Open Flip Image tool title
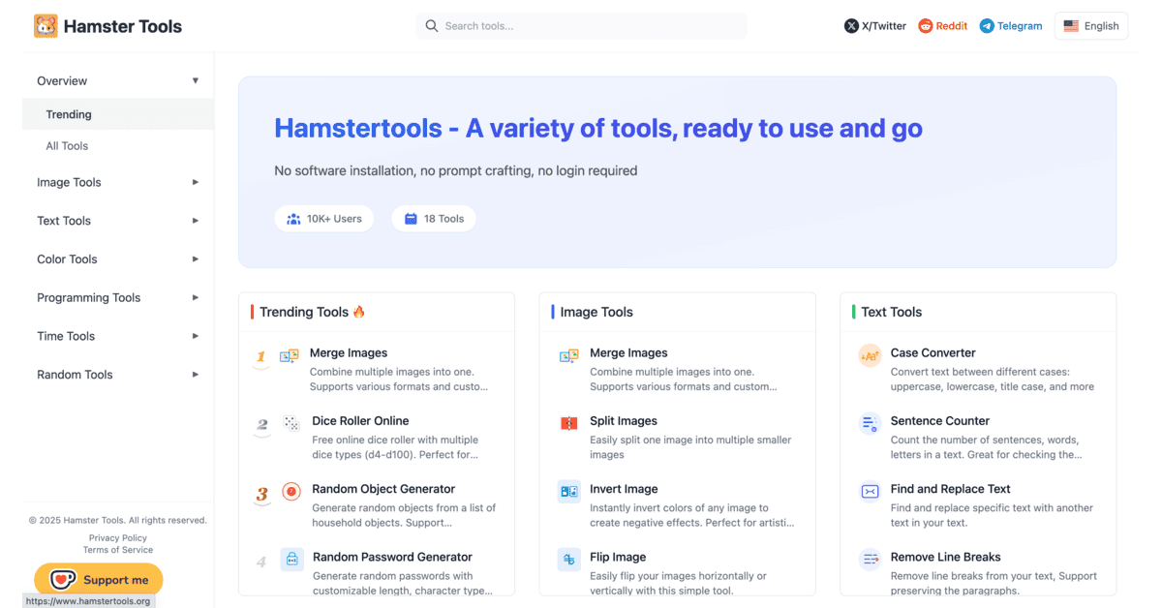Screen dimensions: 1162x608 [x=618, y=557]
